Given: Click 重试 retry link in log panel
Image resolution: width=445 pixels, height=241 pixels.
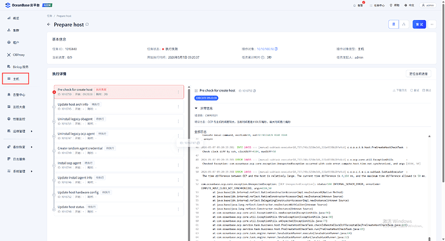Looking at the screenshot, I should pyautogui.click(x=415, y=90).
